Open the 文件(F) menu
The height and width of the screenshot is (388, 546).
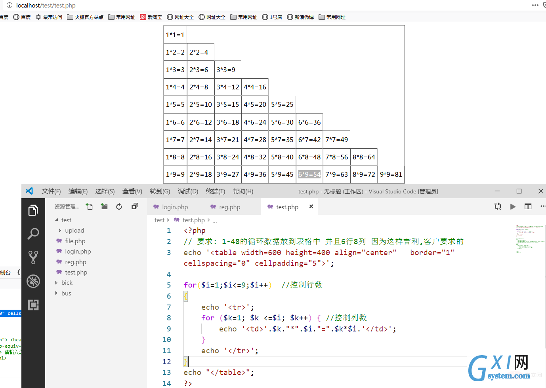tap(51, 191)
